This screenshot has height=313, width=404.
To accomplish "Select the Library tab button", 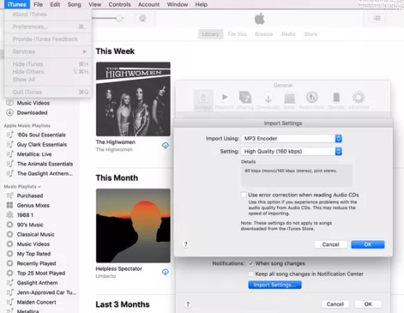I will point(211,34).
